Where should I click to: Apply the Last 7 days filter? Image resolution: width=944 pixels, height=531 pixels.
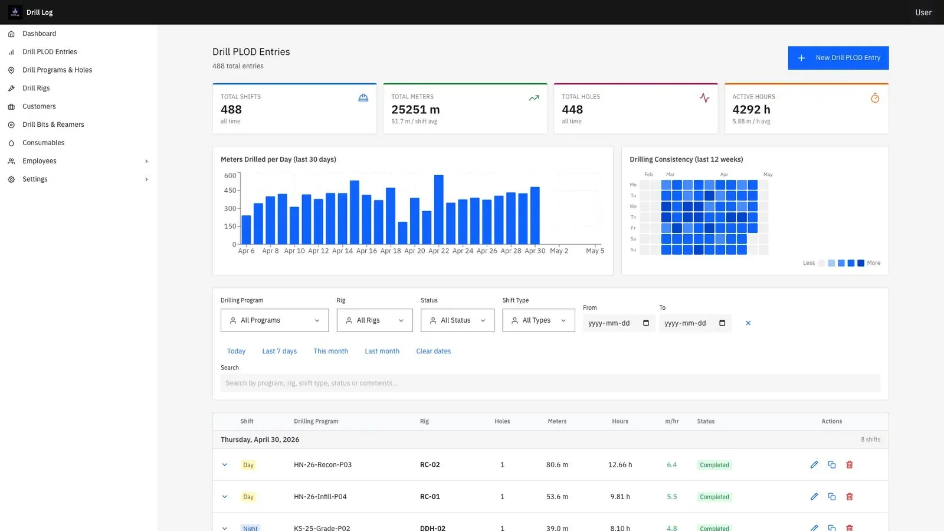coord(279,351)
